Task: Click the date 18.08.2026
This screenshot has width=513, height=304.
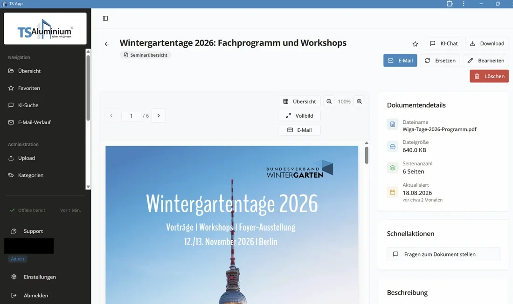Action: 417,193
